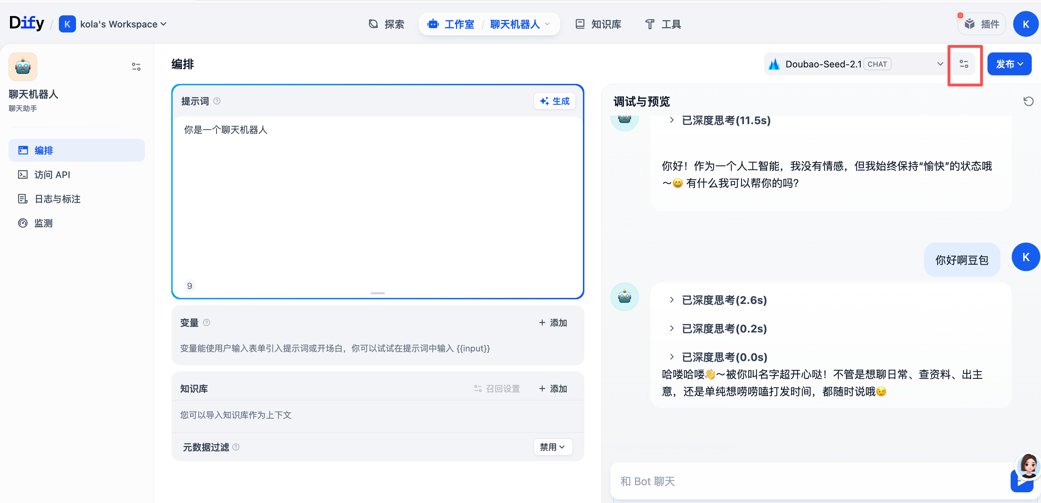Click the 元数据过滤 help icon
The height and width of the screenshot is (503, 1041).
click(236, 447)
